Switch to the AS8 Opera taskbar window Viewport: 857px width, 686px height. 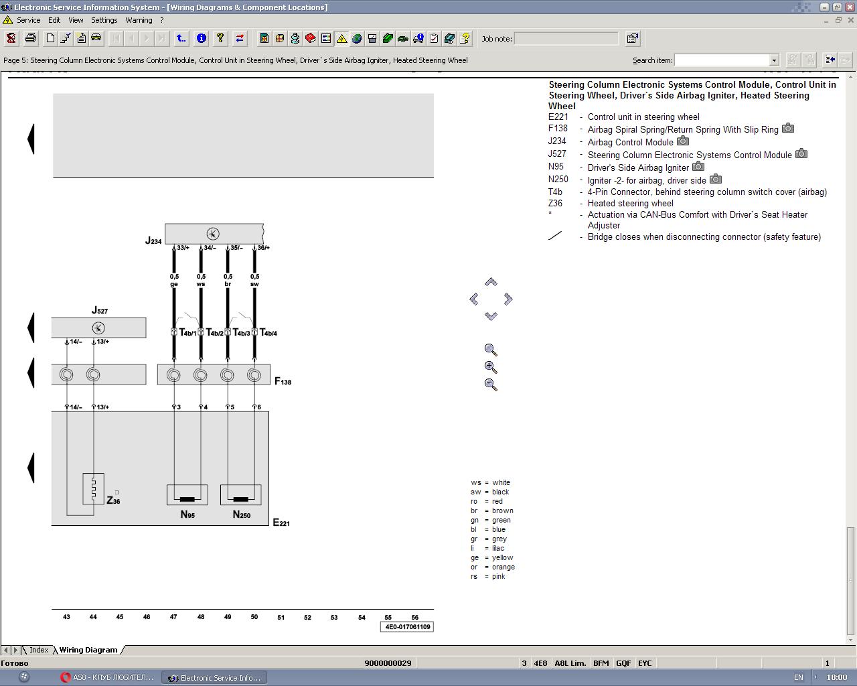(x=107, y=677)
